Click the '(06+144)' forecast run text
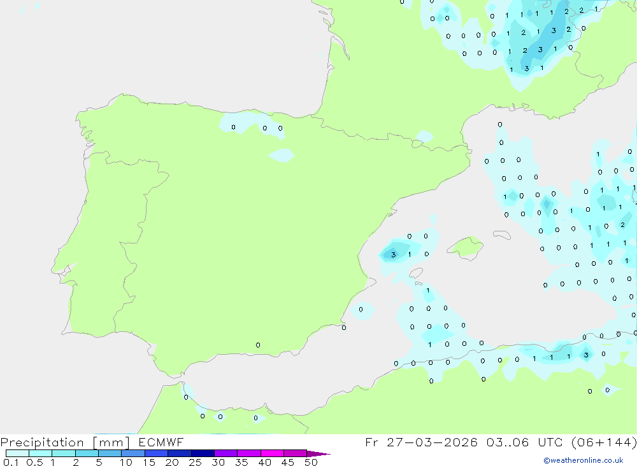Image resolution: width=637 pixels, height=466 pixels. pyautogui.click(x=604, y=442)
